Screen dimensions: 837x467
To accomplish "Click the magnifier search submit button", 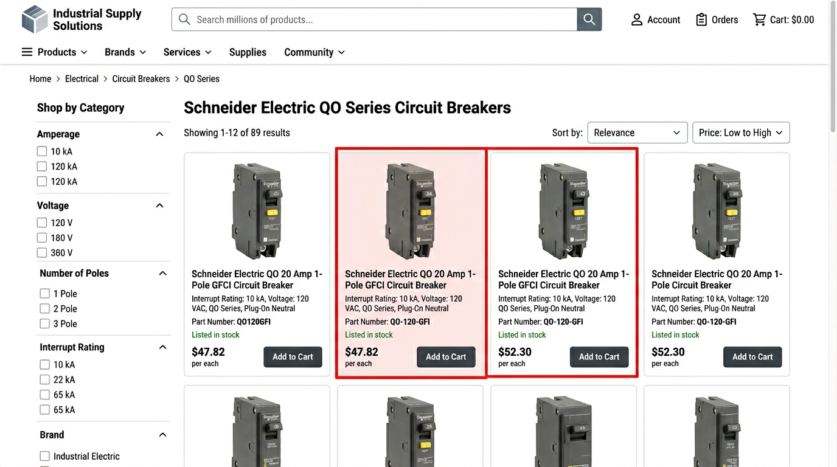I will tap(589, 19).
